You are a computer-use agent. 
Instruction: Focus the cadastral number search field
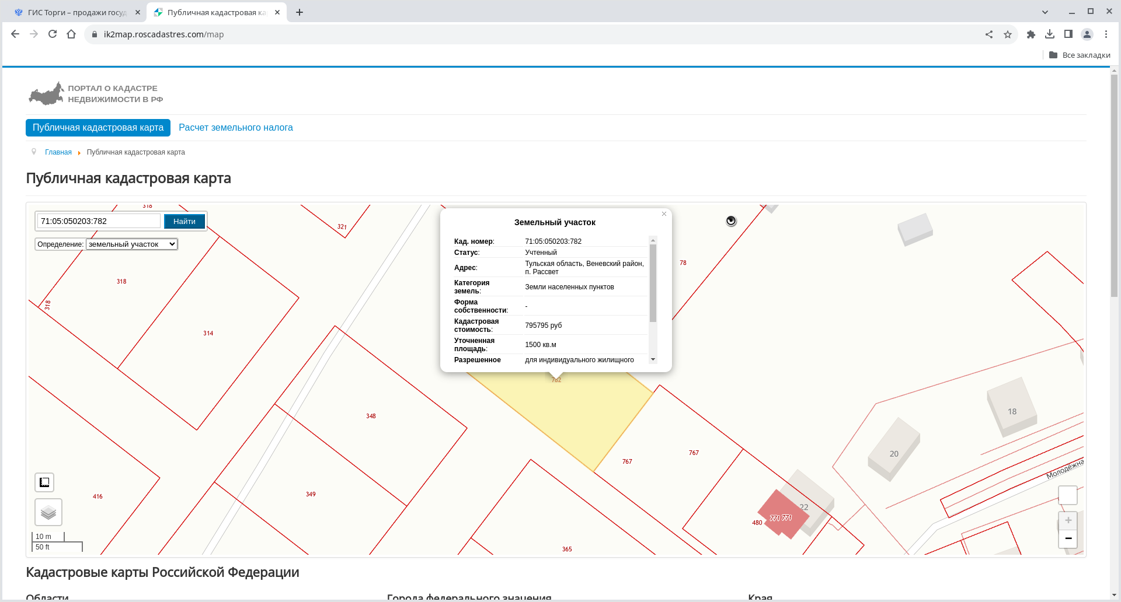99,221
